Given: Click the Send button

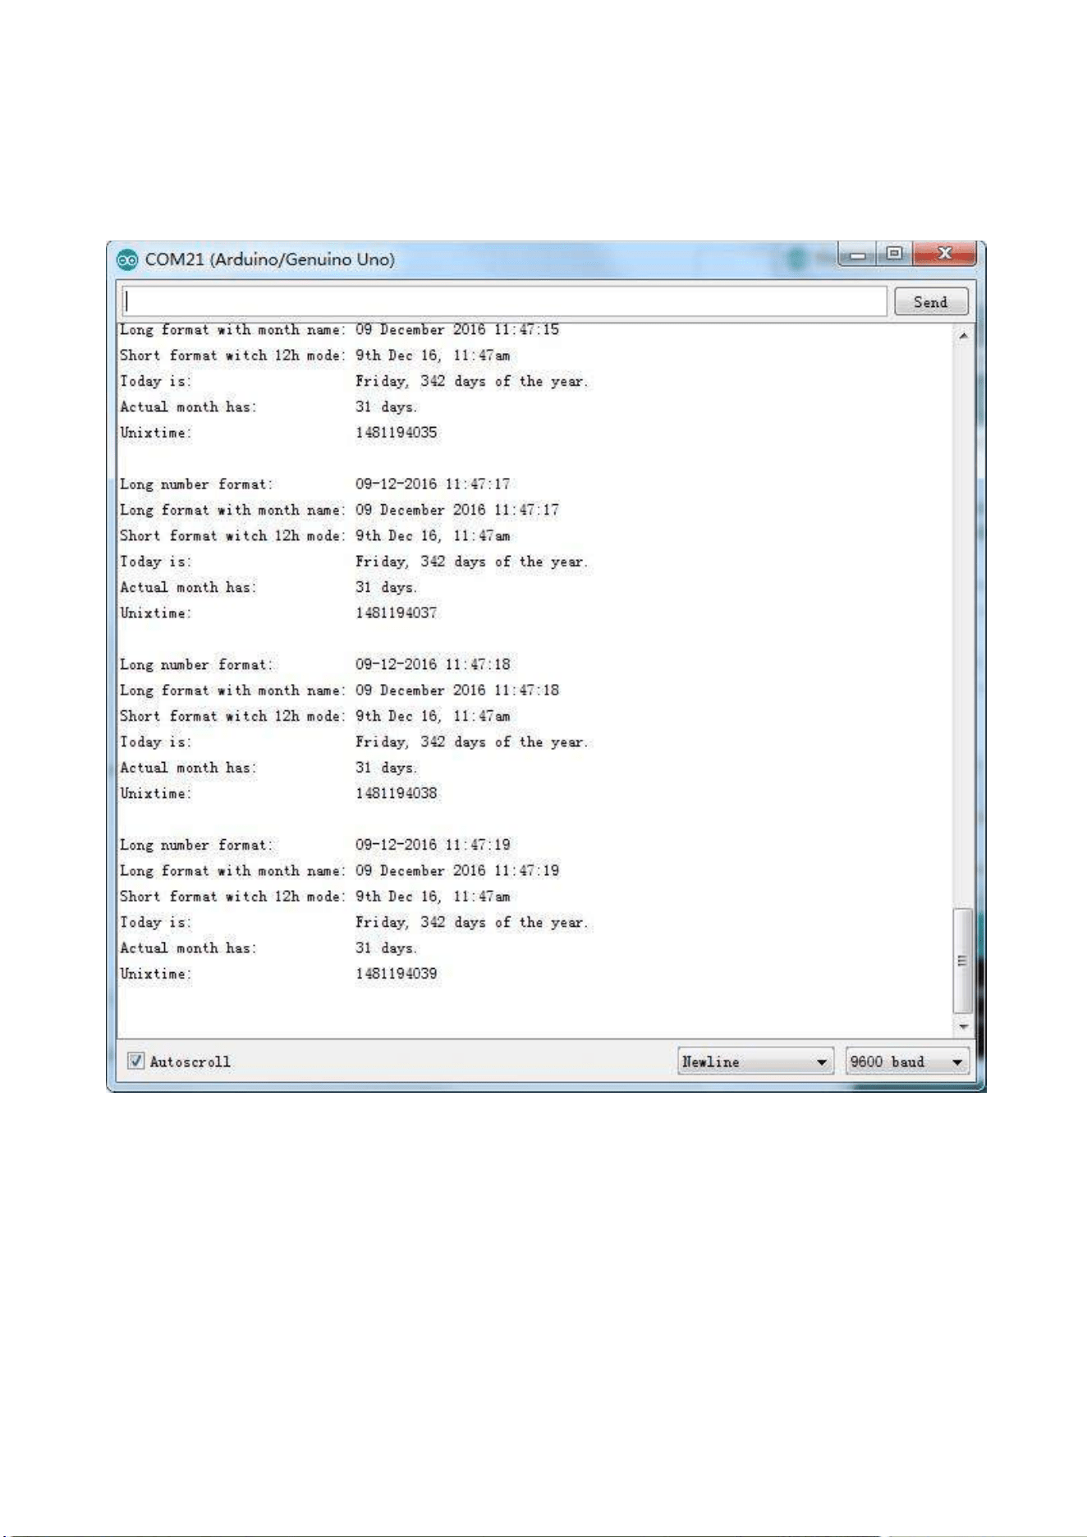Looking at the screenshot, I should [930, 301].
